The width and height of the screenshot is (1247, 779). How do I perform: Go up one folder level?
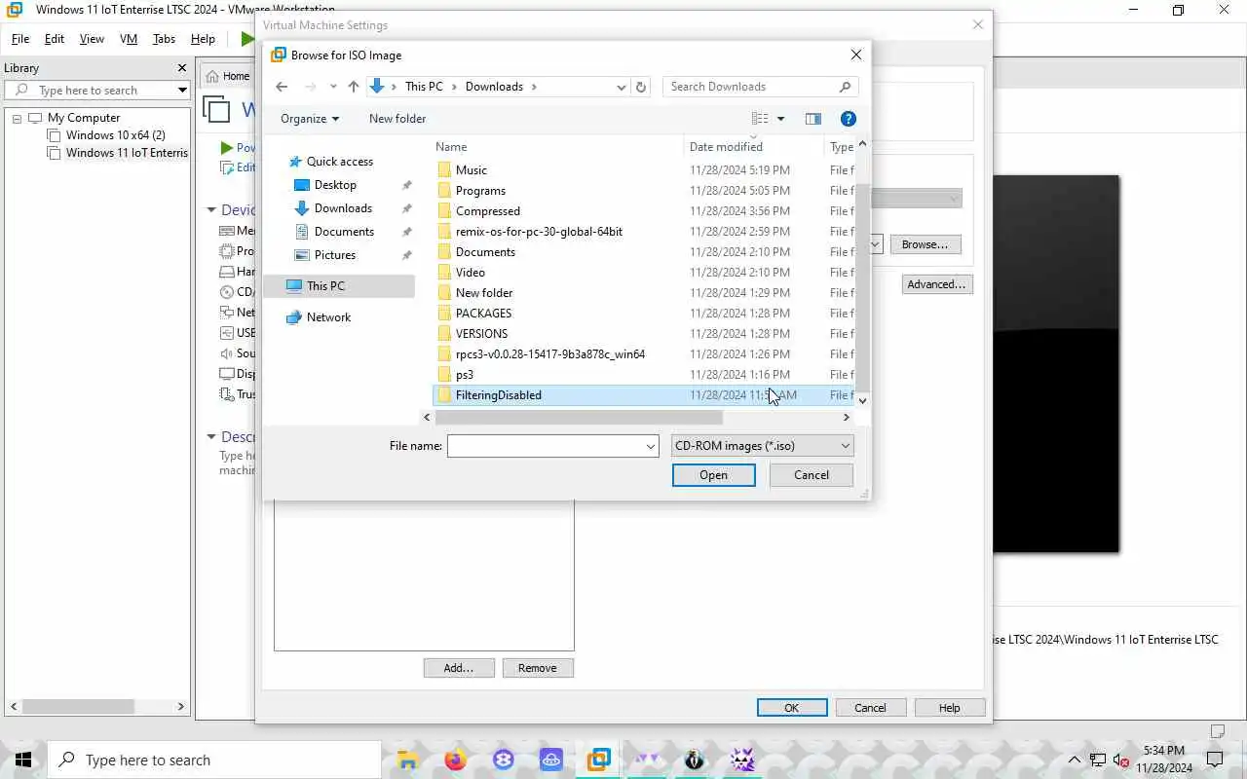pyautogui.click(x=354, y=87)
